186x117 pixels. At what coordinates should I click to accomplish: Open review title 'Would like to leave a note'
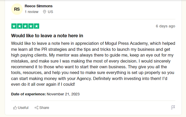pyautogui.click(x=47, y=36)
